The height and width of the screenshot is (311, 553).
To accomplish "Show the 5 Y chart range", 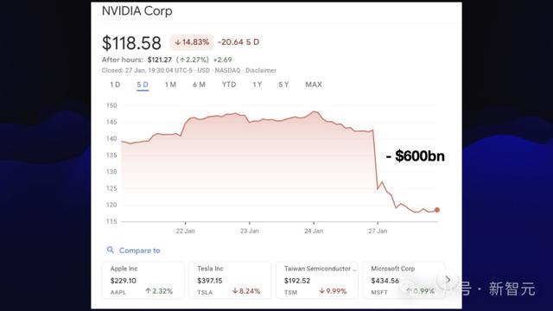I will coord(283,85).
